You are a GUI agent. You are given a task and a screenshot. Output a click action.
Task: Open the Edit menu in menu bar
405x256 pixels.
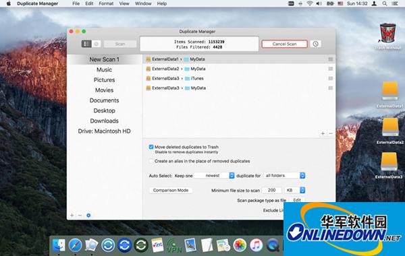(89, 3)
